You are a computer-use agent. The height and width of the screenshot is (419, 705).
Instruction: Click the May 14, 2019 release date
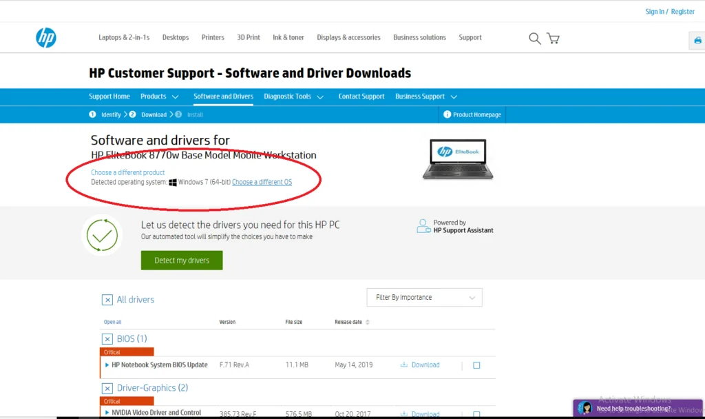coord(353,365)
